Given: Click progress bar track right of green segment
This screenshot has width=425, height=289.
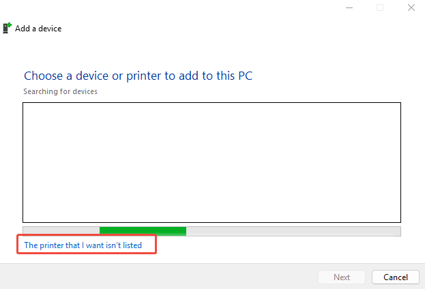Looking at the screenshot, I should [293, 231].
